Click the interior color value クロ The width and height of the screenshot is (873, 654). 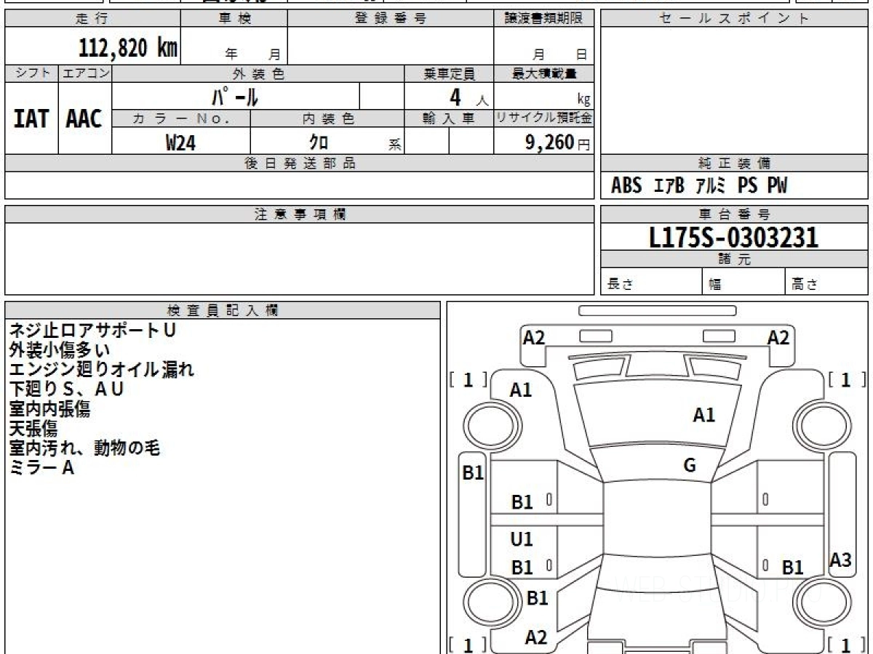(x=319, y=142)
